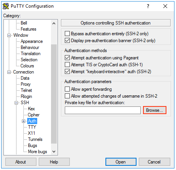Select the Proxy category
The image size is (176, 170).
coord(26,84)
